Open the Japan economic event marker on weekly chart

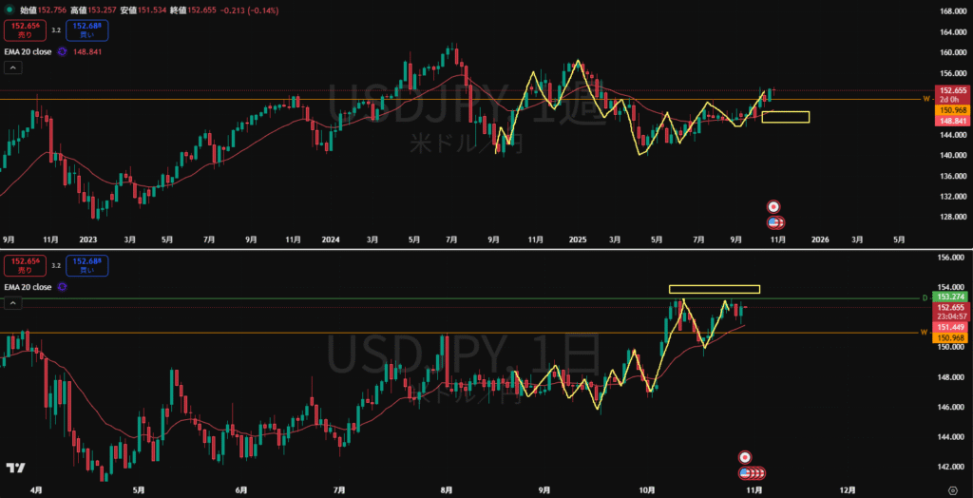coord(773,206)
